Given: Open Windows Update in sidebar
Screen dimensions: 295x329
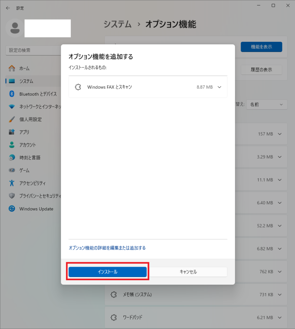Looking at the screenshot, I should click(33, 209).
